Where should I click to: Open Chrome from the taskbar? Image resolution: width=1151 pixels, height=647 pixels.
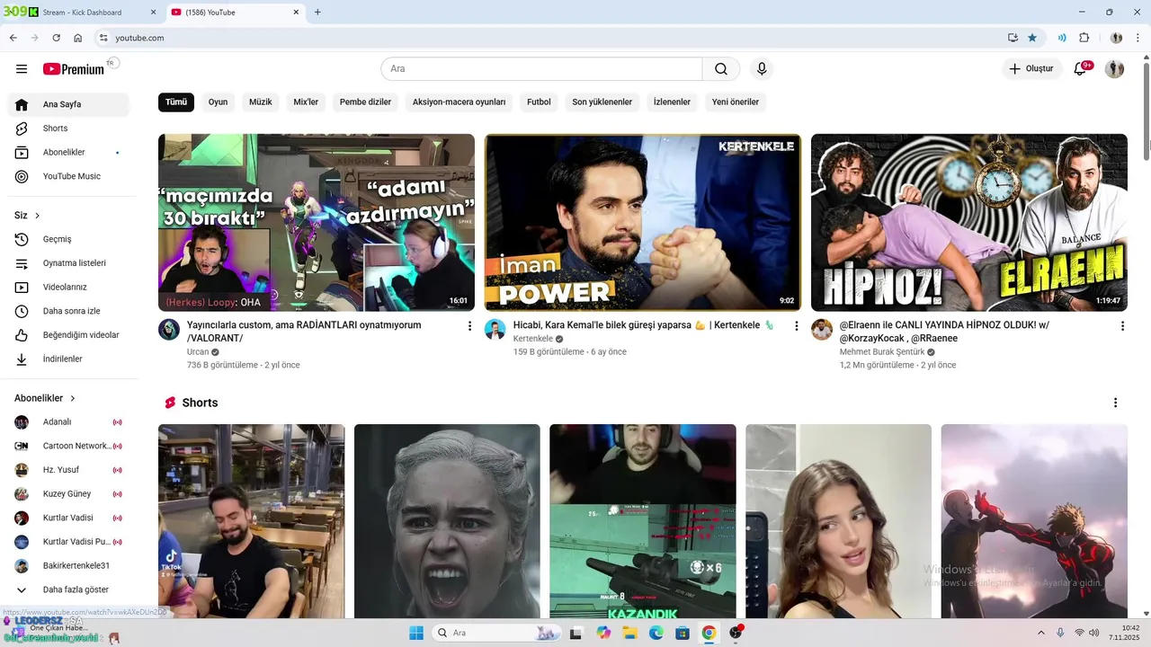(x=709, y=633)
